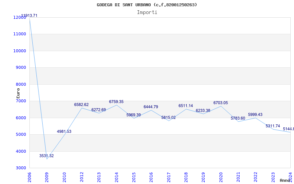Click the data label 5999.43
Viewport: 294px width, 184px height.
(255, 114)
